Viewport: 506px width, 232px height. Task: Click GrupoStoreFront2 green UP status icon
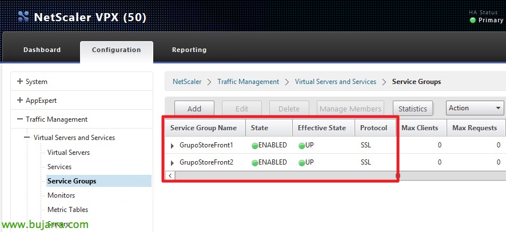click(x=302, y=163)
